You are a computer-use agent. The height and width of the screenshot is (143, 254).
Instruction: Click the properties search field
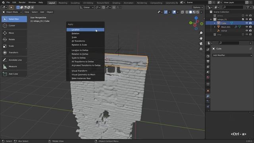pyautogui.click(x=229, y=43)
